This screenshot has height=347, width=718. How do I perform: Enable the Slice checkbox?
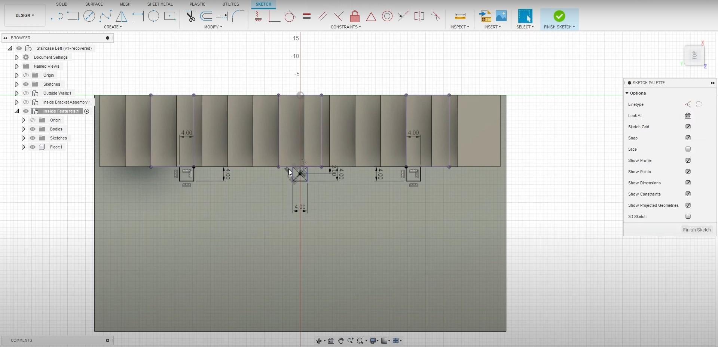tap(688, 149)
